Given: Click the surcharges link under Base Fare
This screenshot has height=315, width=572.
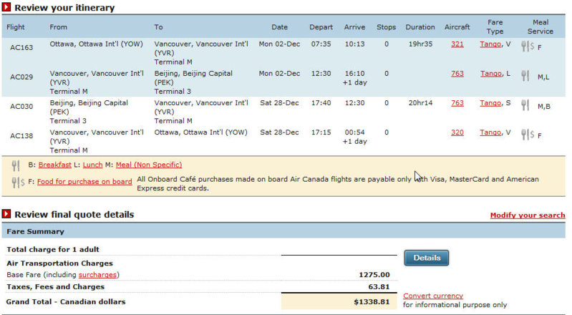Looking at the screenshot, I should tap(98, 274).
